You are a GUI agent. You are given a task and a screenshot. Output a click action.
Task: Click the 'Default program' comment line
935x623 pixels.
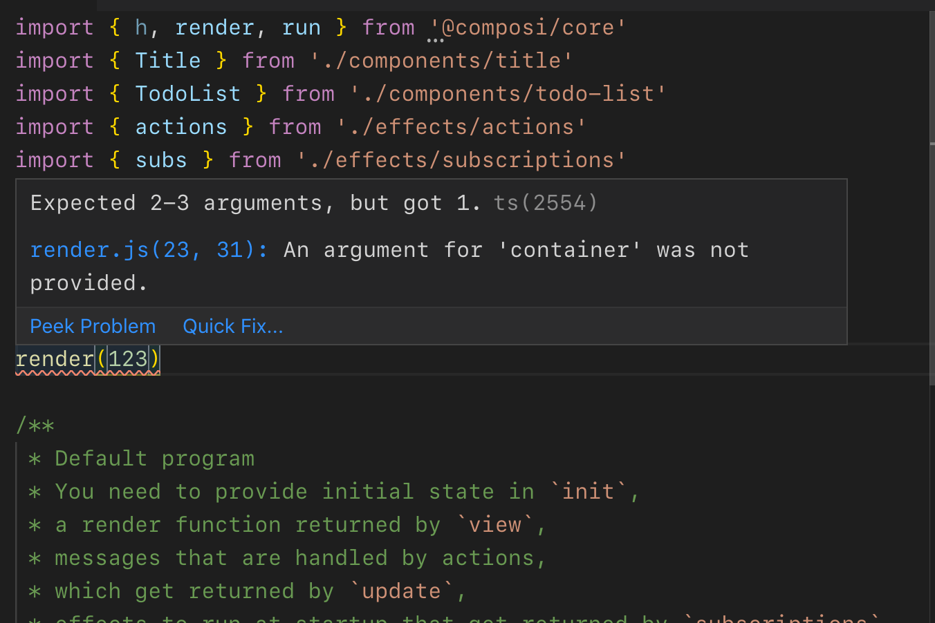coord(156,458)
